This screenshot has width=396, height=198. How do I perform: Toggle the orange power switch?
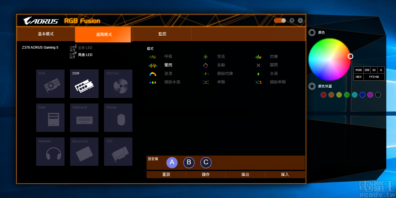[x=280, y=21]
